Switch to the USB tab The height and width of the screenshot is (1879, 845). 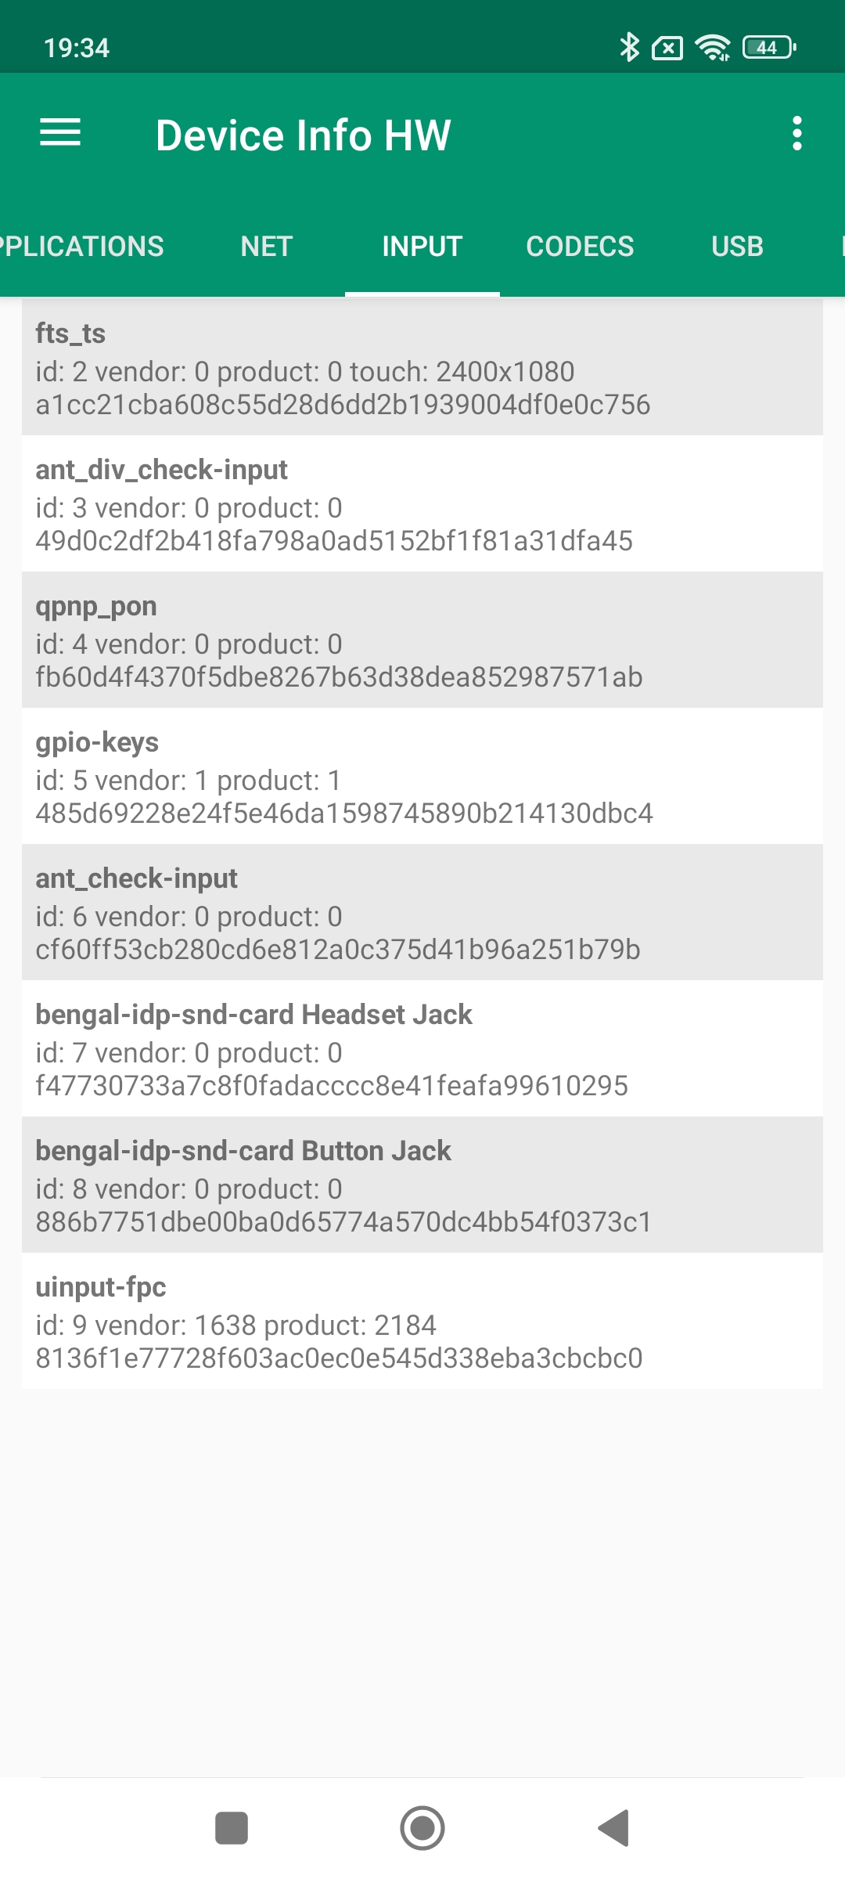[x=737, y=247]
